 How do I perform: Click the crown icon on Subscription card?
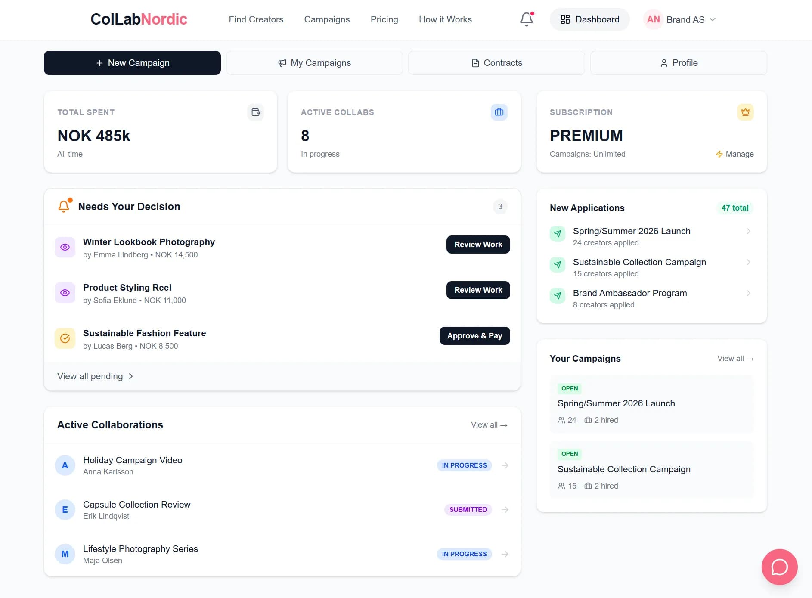[746, 112]
